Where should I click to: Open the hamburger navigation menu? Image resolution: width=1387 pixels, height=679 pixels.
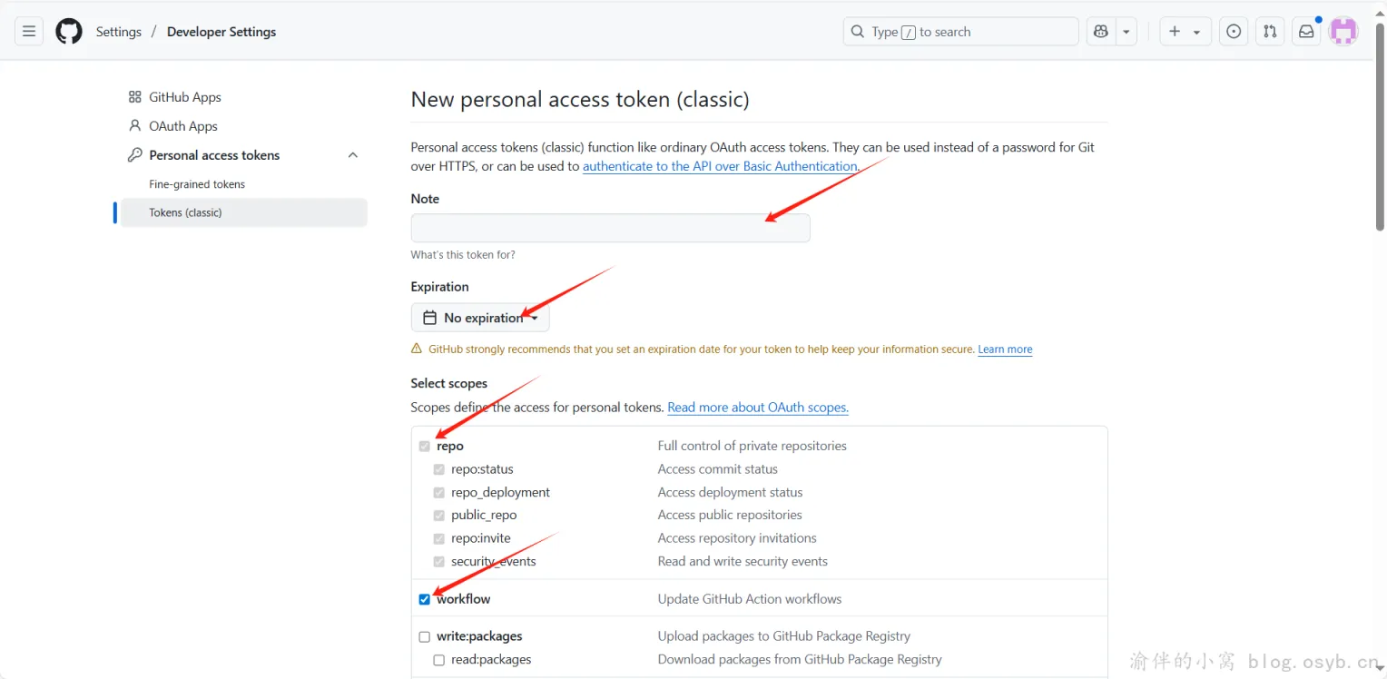(x=29, y=32)
